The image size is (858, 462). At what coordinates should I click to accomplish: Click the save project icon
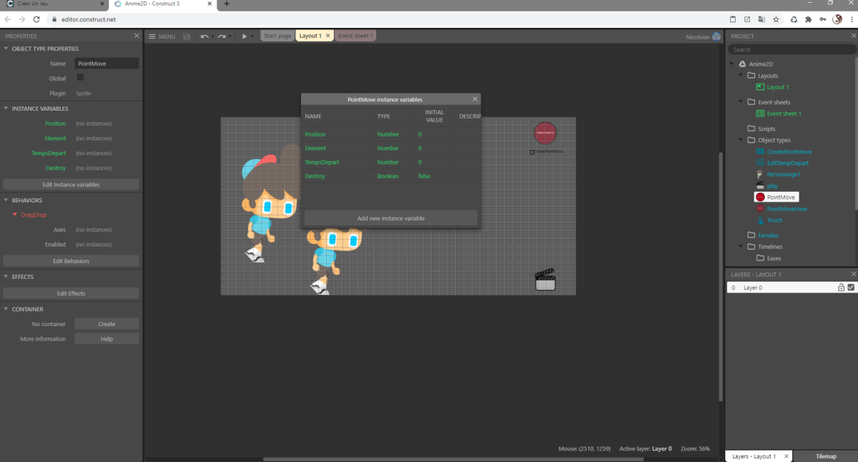pyautogui.click(x=186, y=35)
